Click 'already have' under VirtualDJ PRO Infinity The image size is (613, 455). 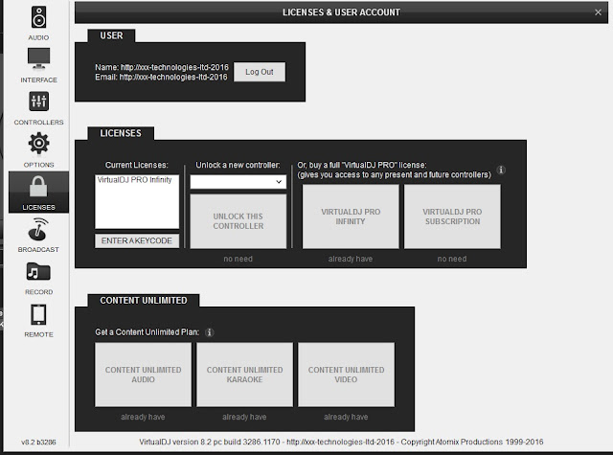(351, 259)
